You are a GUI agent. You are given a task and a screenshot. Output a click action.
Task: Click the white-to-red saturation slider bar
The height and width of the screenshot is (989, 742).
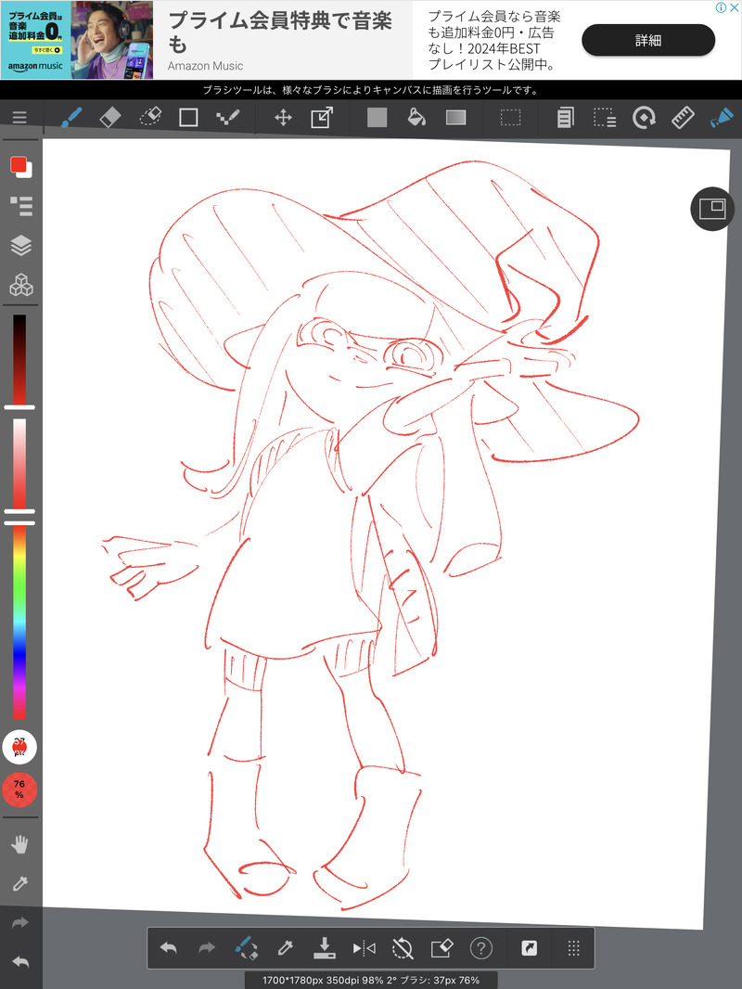click(19, 464)
